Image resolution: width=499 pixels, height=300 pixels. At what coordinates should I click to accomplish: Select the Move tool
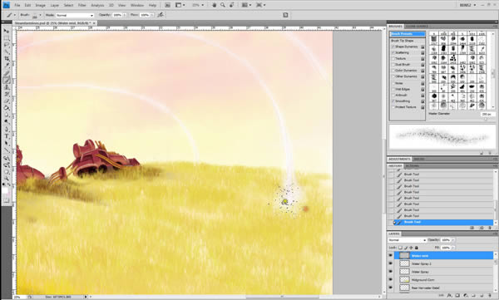[6, 31]
